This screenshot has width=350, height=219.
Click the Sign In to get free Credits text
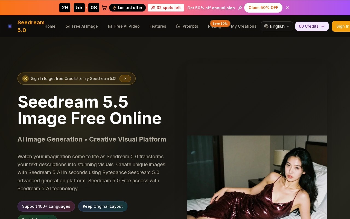pos(74,79)
